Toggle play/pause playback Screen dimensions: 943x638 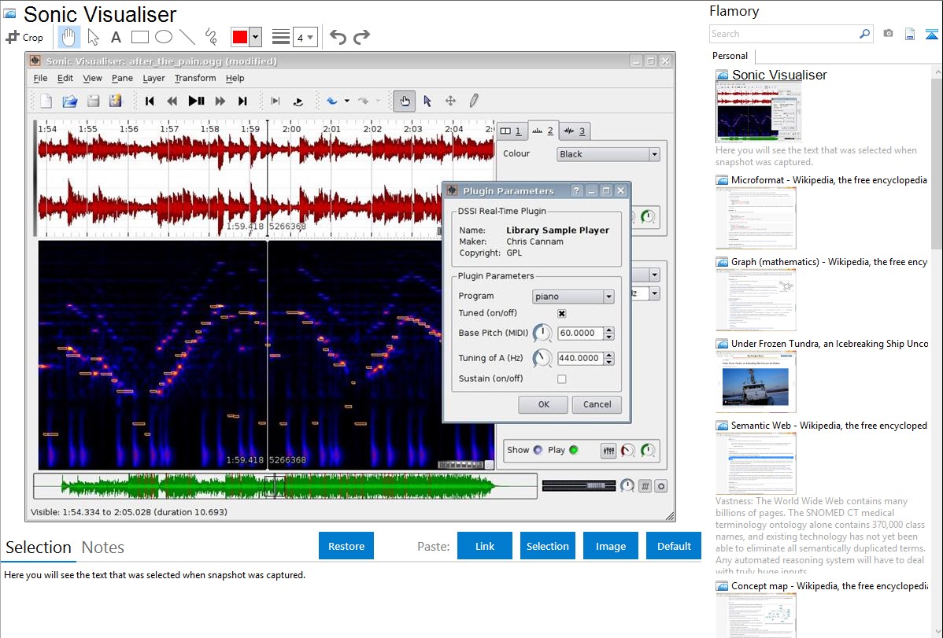click(196, 101)
